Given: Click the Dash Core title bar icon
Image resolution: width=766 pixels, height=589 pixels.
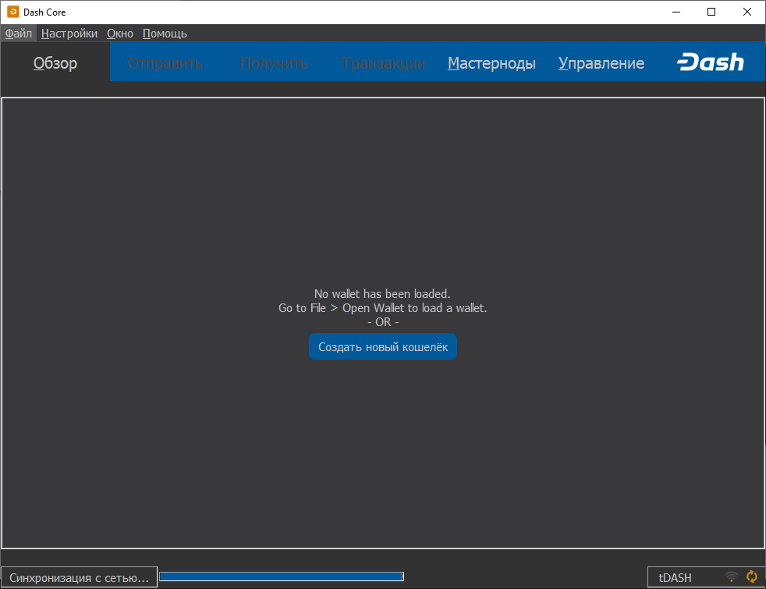Looking at the screenshot, I should [13, 12].
